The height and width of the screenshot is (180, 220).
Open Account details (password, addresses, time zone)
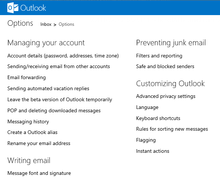pyautogui.click(x=63, y=56)
